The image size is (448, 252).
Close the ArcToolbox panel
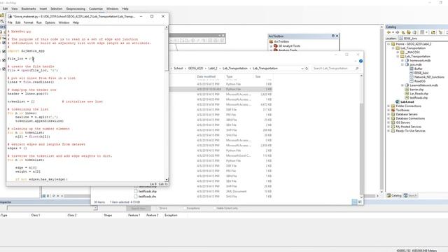tap(337, 36)
